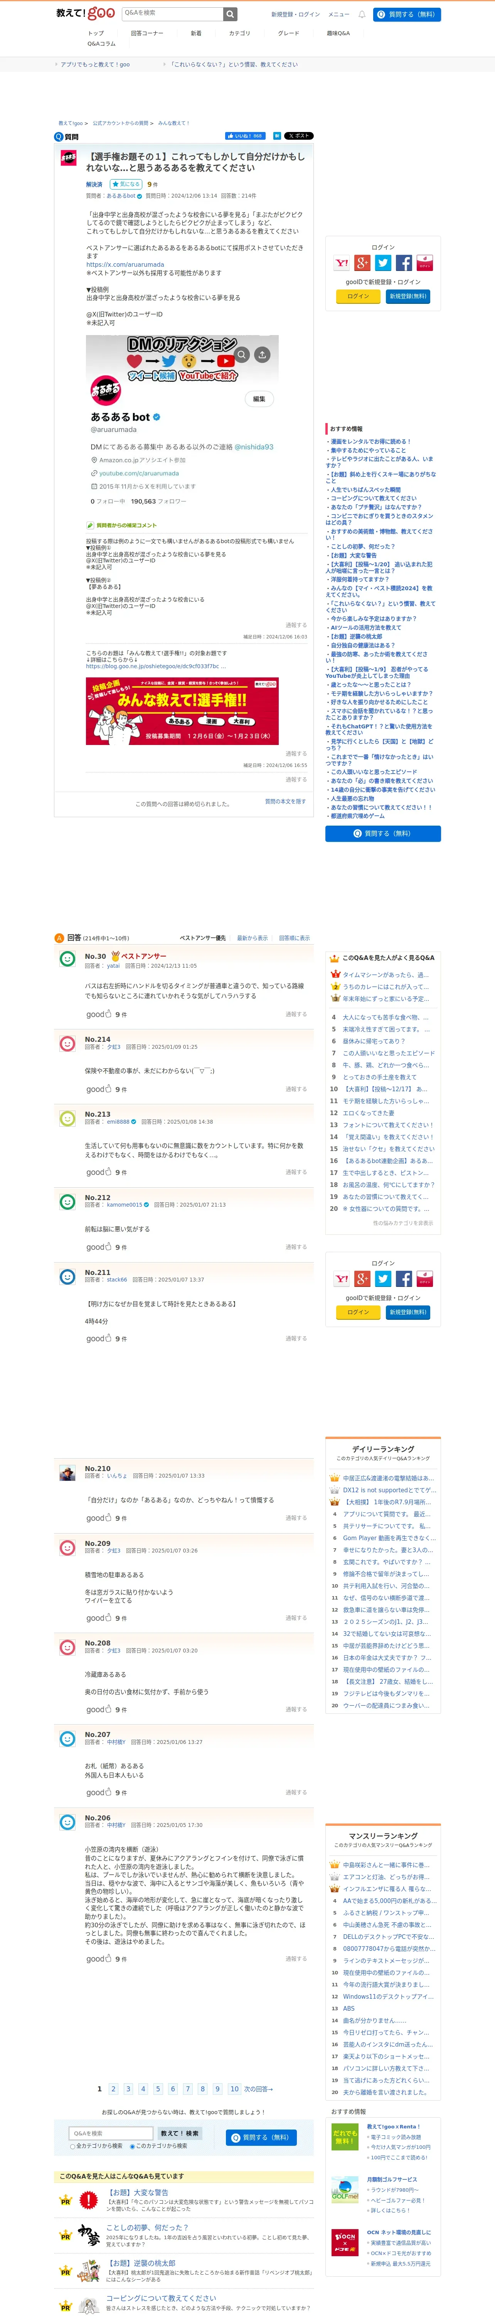Viewport: 495px width, 2316px height.
Task: Click the 月額制ゴルフサービス ad heading
Action: [392, 2179]
